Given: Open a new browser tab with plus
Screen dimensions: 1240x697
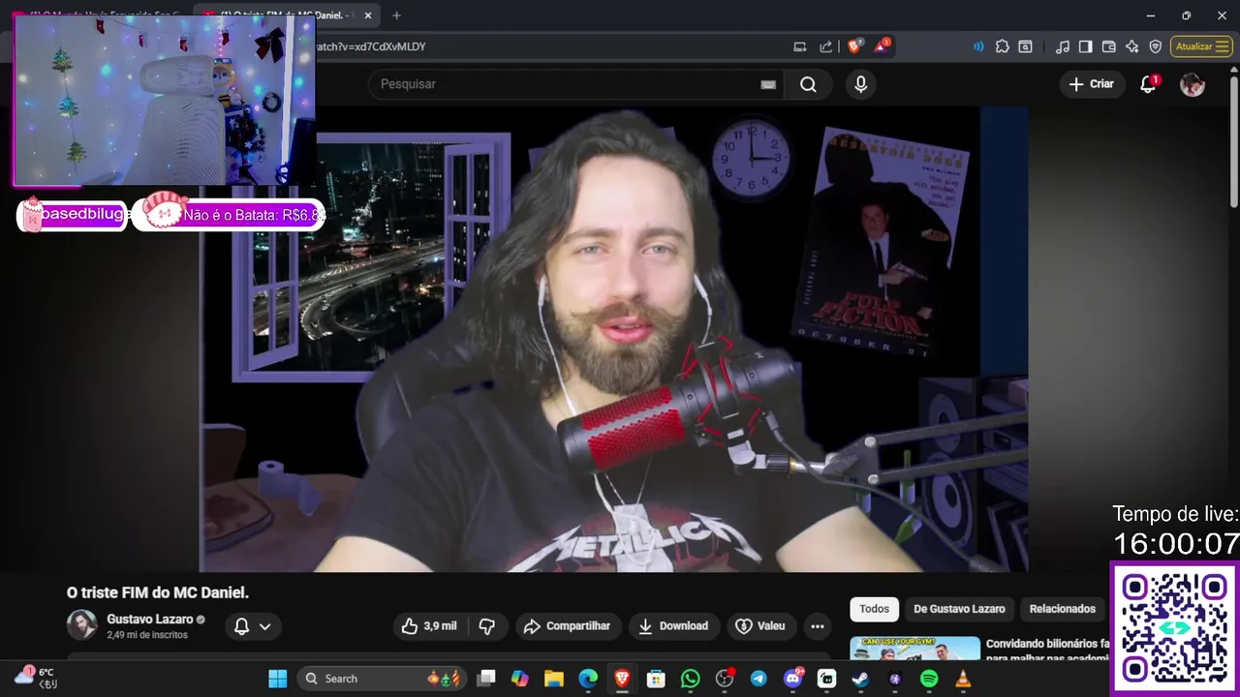Looking at the screenshot, I should pyautogui.click(x=396, y=15).
